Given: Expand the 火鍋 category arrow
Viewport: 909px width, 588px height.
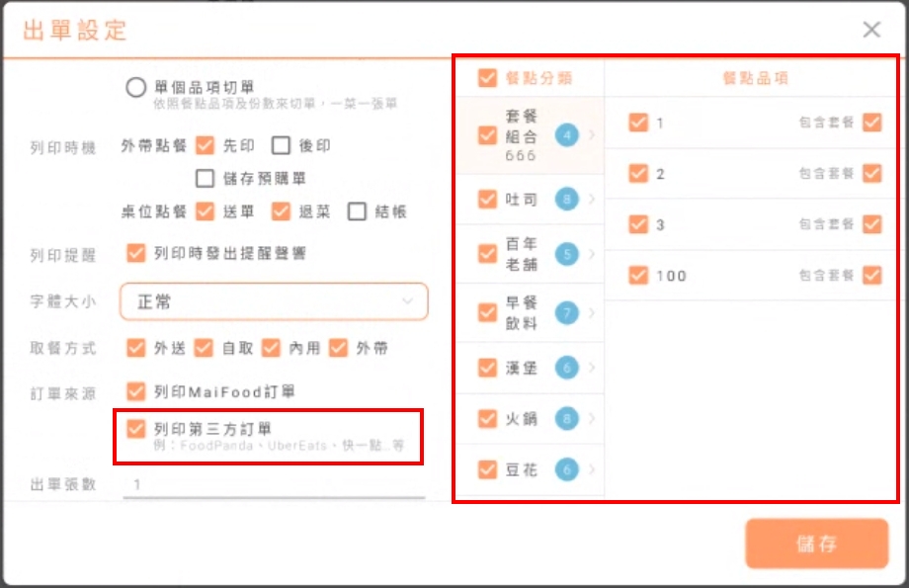Looking at the screenshot, I should [592, 418].
